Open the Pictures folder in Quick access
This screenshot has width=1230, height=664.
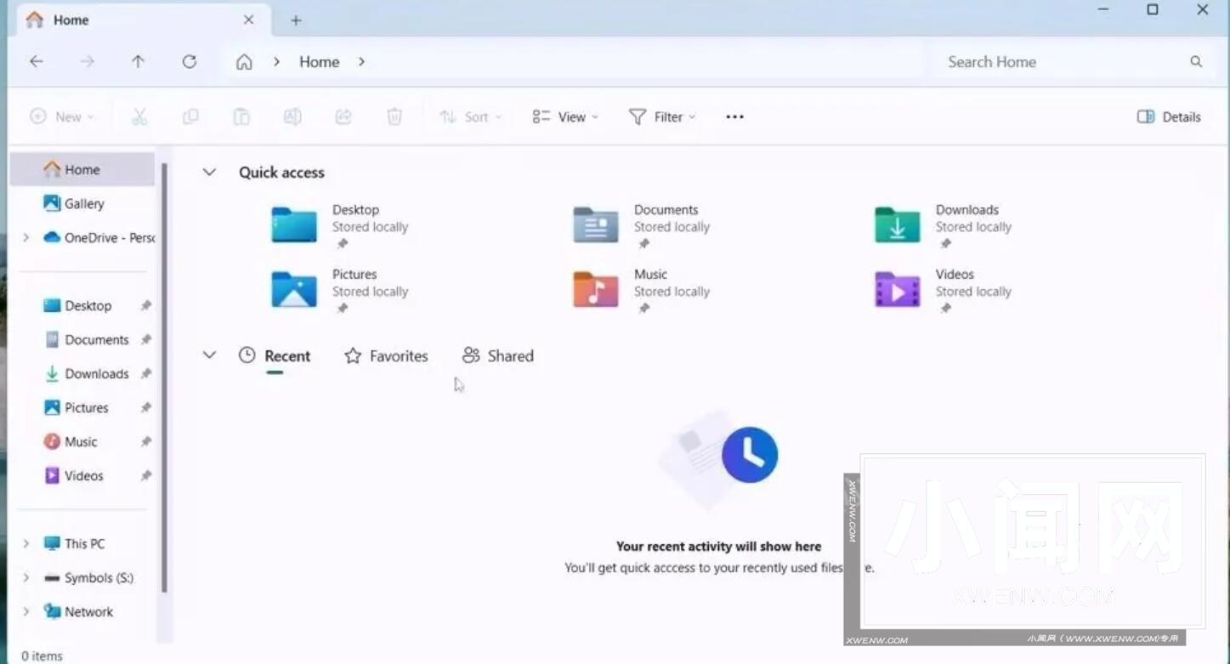340,291
